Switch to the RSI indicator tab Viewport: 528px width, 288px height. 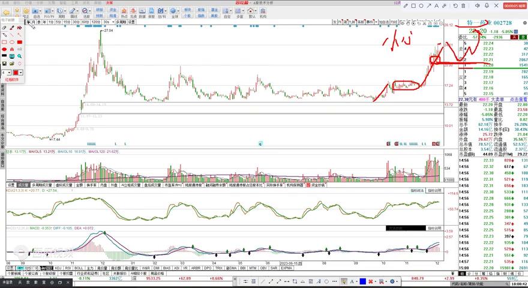coord(68,268)
